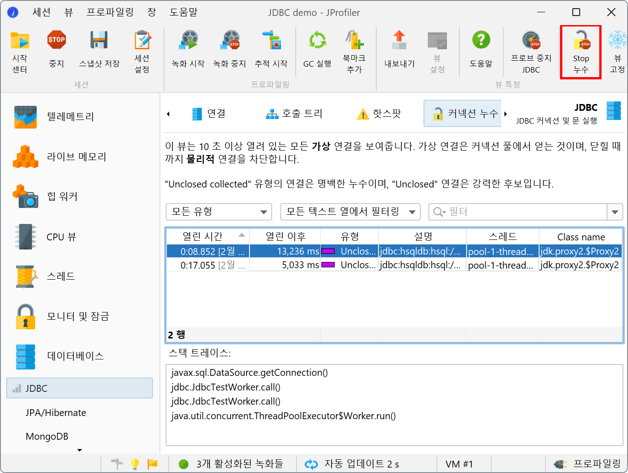Run garbage collection via GC 실행

[x=317, y=50]
